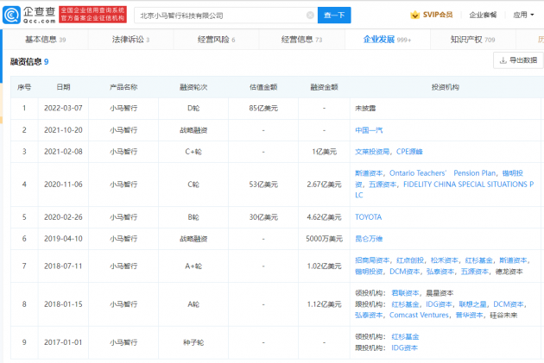Switch to the 基本信息 tab
Viewport: 544px width, 363px height.
coord(46,40)
